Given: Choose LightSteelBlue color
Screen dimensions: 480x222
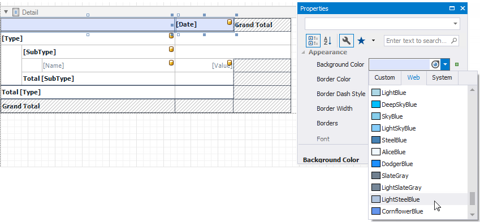Looking at the screenshot, I should tap(418, 199).
